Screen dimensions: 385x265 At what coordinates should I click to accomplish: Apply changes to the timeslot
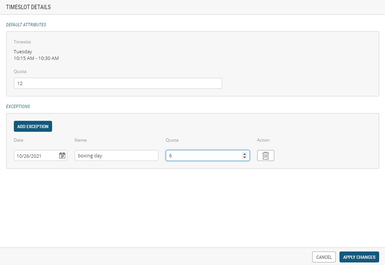pyautogui.click(x=359, y=257)
